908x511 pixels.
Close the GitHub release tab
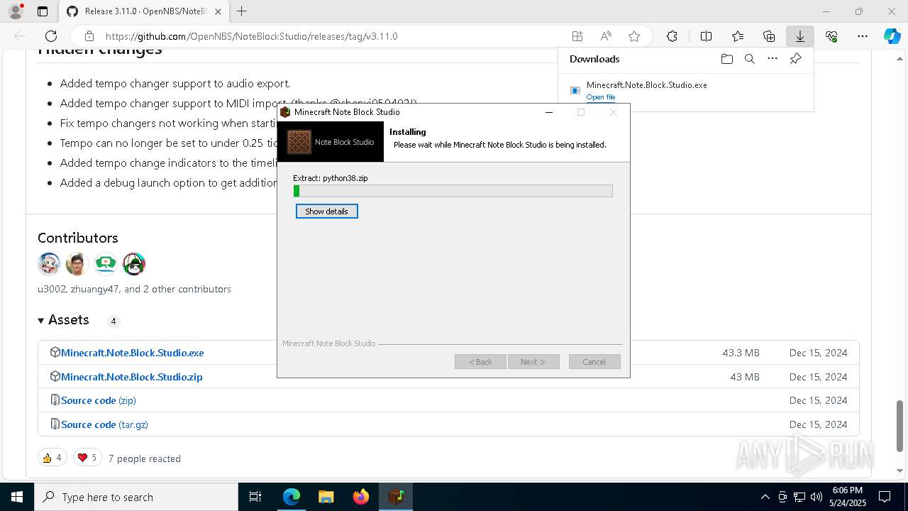(218, 11)
